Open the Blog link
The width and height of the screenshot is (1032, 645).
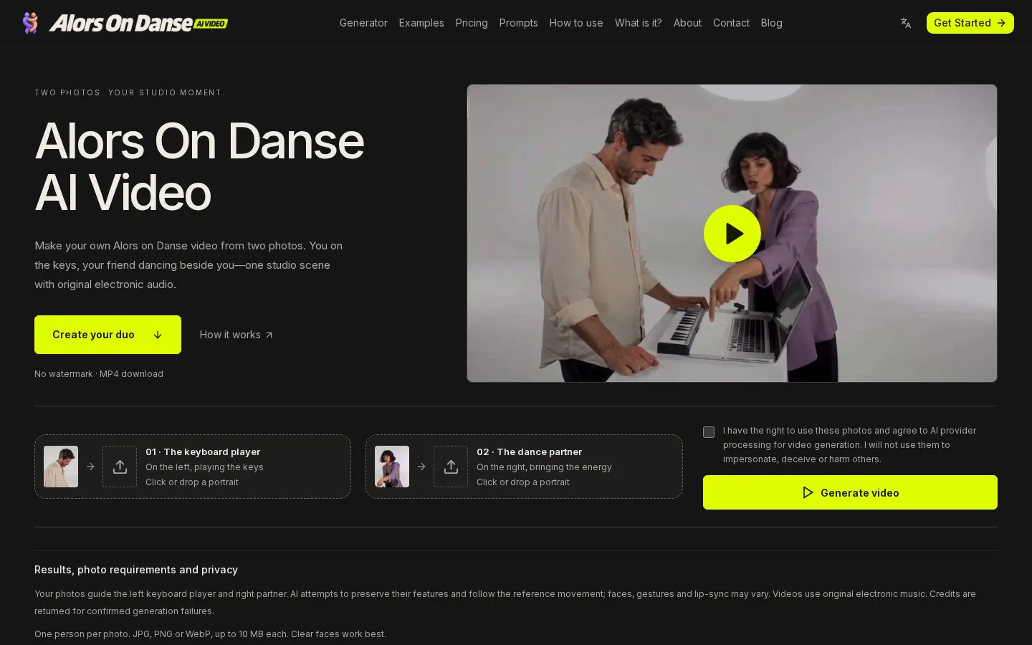pyautogui.click(x=772, y=23)
